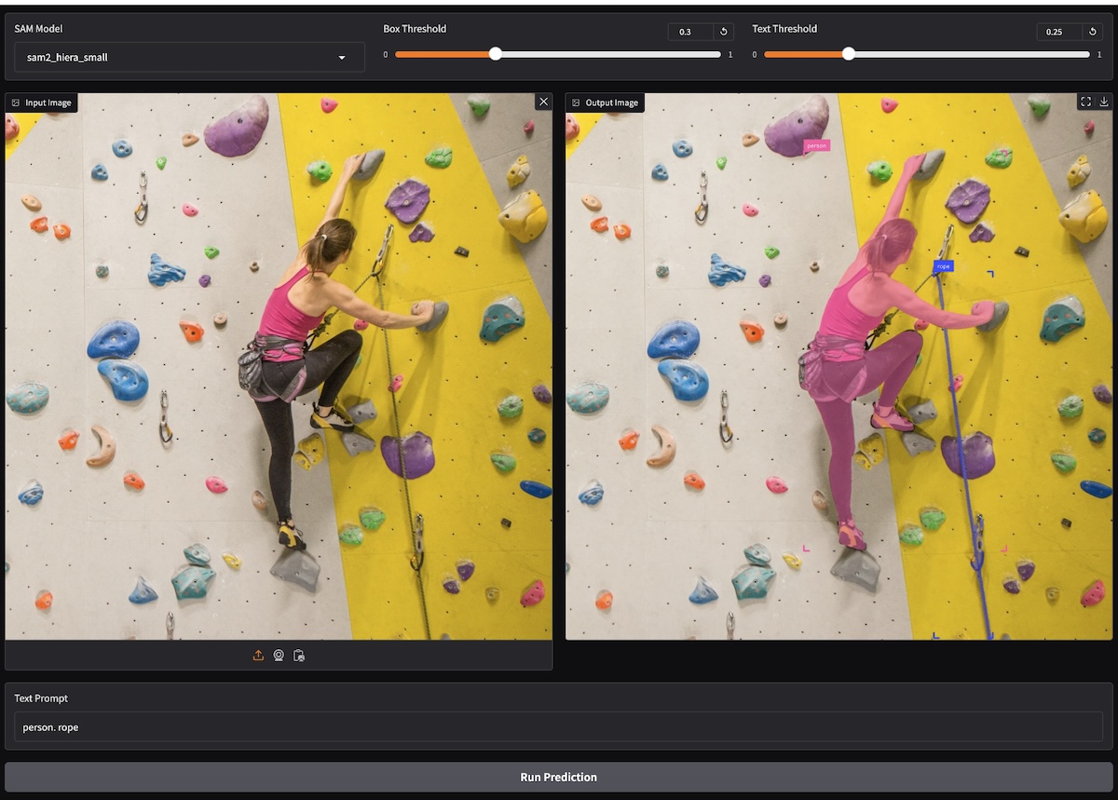Open webcam capture for input image
1118x800 pixels.
tap(279, 656)
